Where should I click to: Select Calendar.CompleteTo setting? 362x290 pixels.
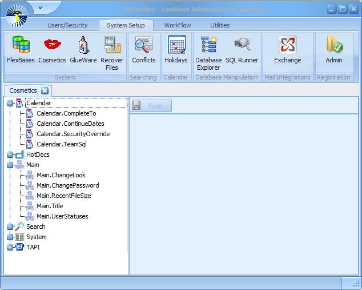click(x=66, y=113)
